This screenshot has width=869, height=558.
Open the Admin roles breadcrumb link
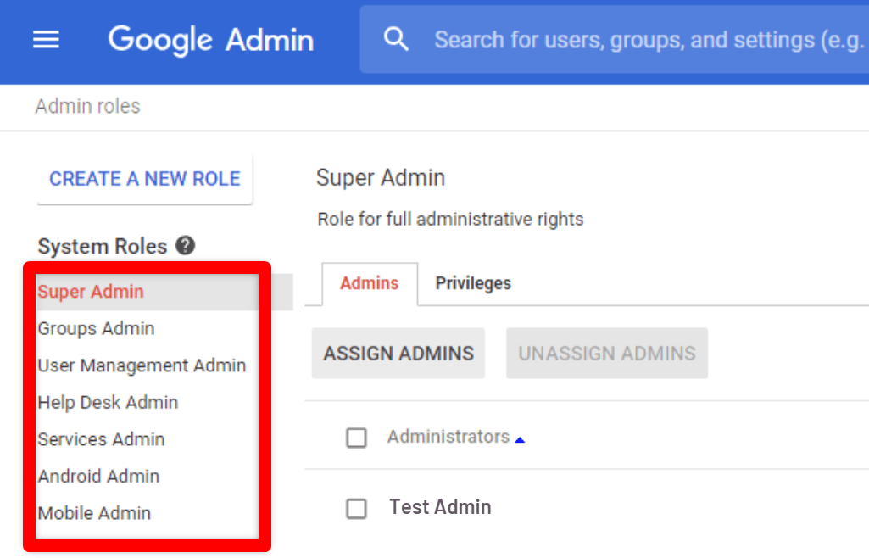87,106
